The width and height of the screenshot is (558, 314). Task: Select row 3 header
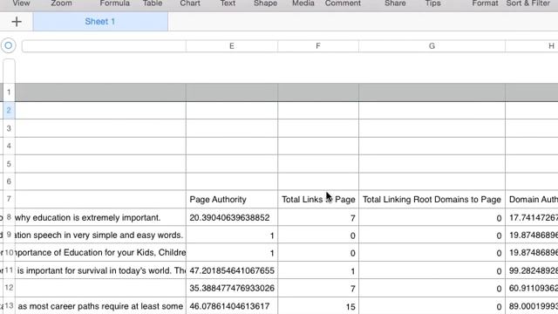click(9, 128)
